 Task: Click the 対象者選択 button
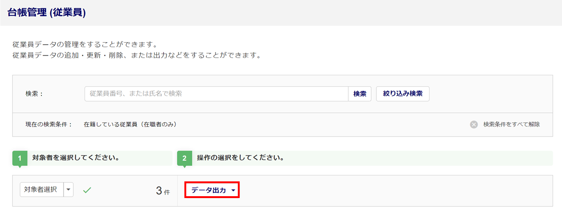pos(41,189)
